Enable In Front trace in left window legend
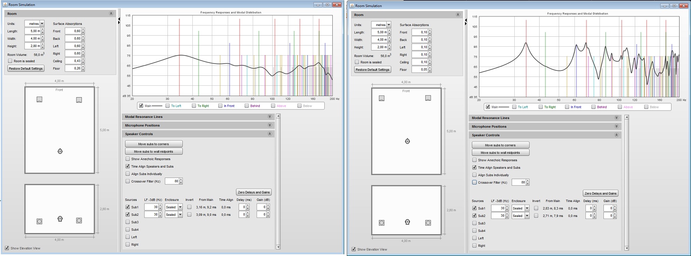Image resolution: width=691 pixels, height=256 pixels. pyautogui.click(x=220, y=106)
